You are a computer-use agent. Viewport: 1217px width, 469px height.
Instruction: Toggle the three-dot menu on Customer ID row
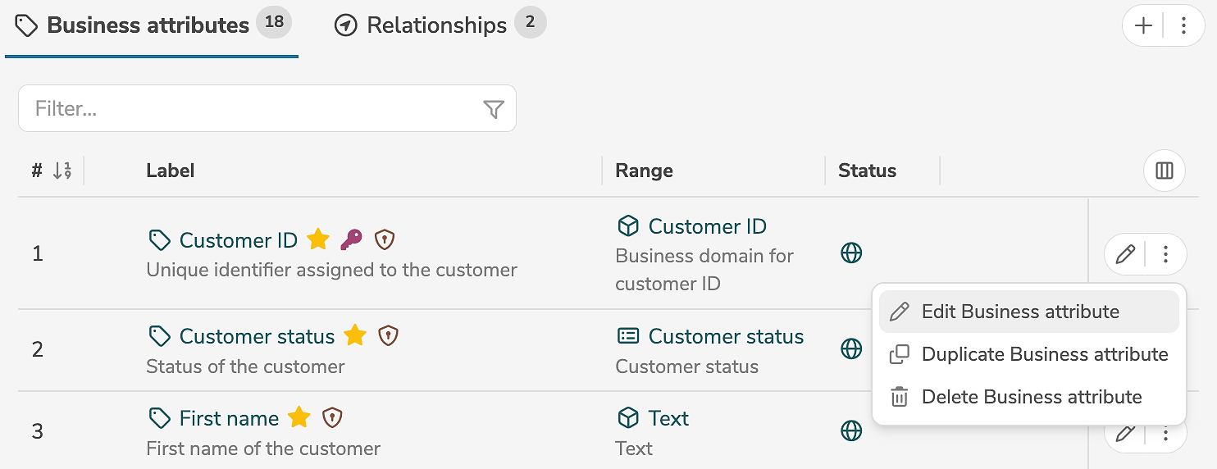(x=1165, y=254)
